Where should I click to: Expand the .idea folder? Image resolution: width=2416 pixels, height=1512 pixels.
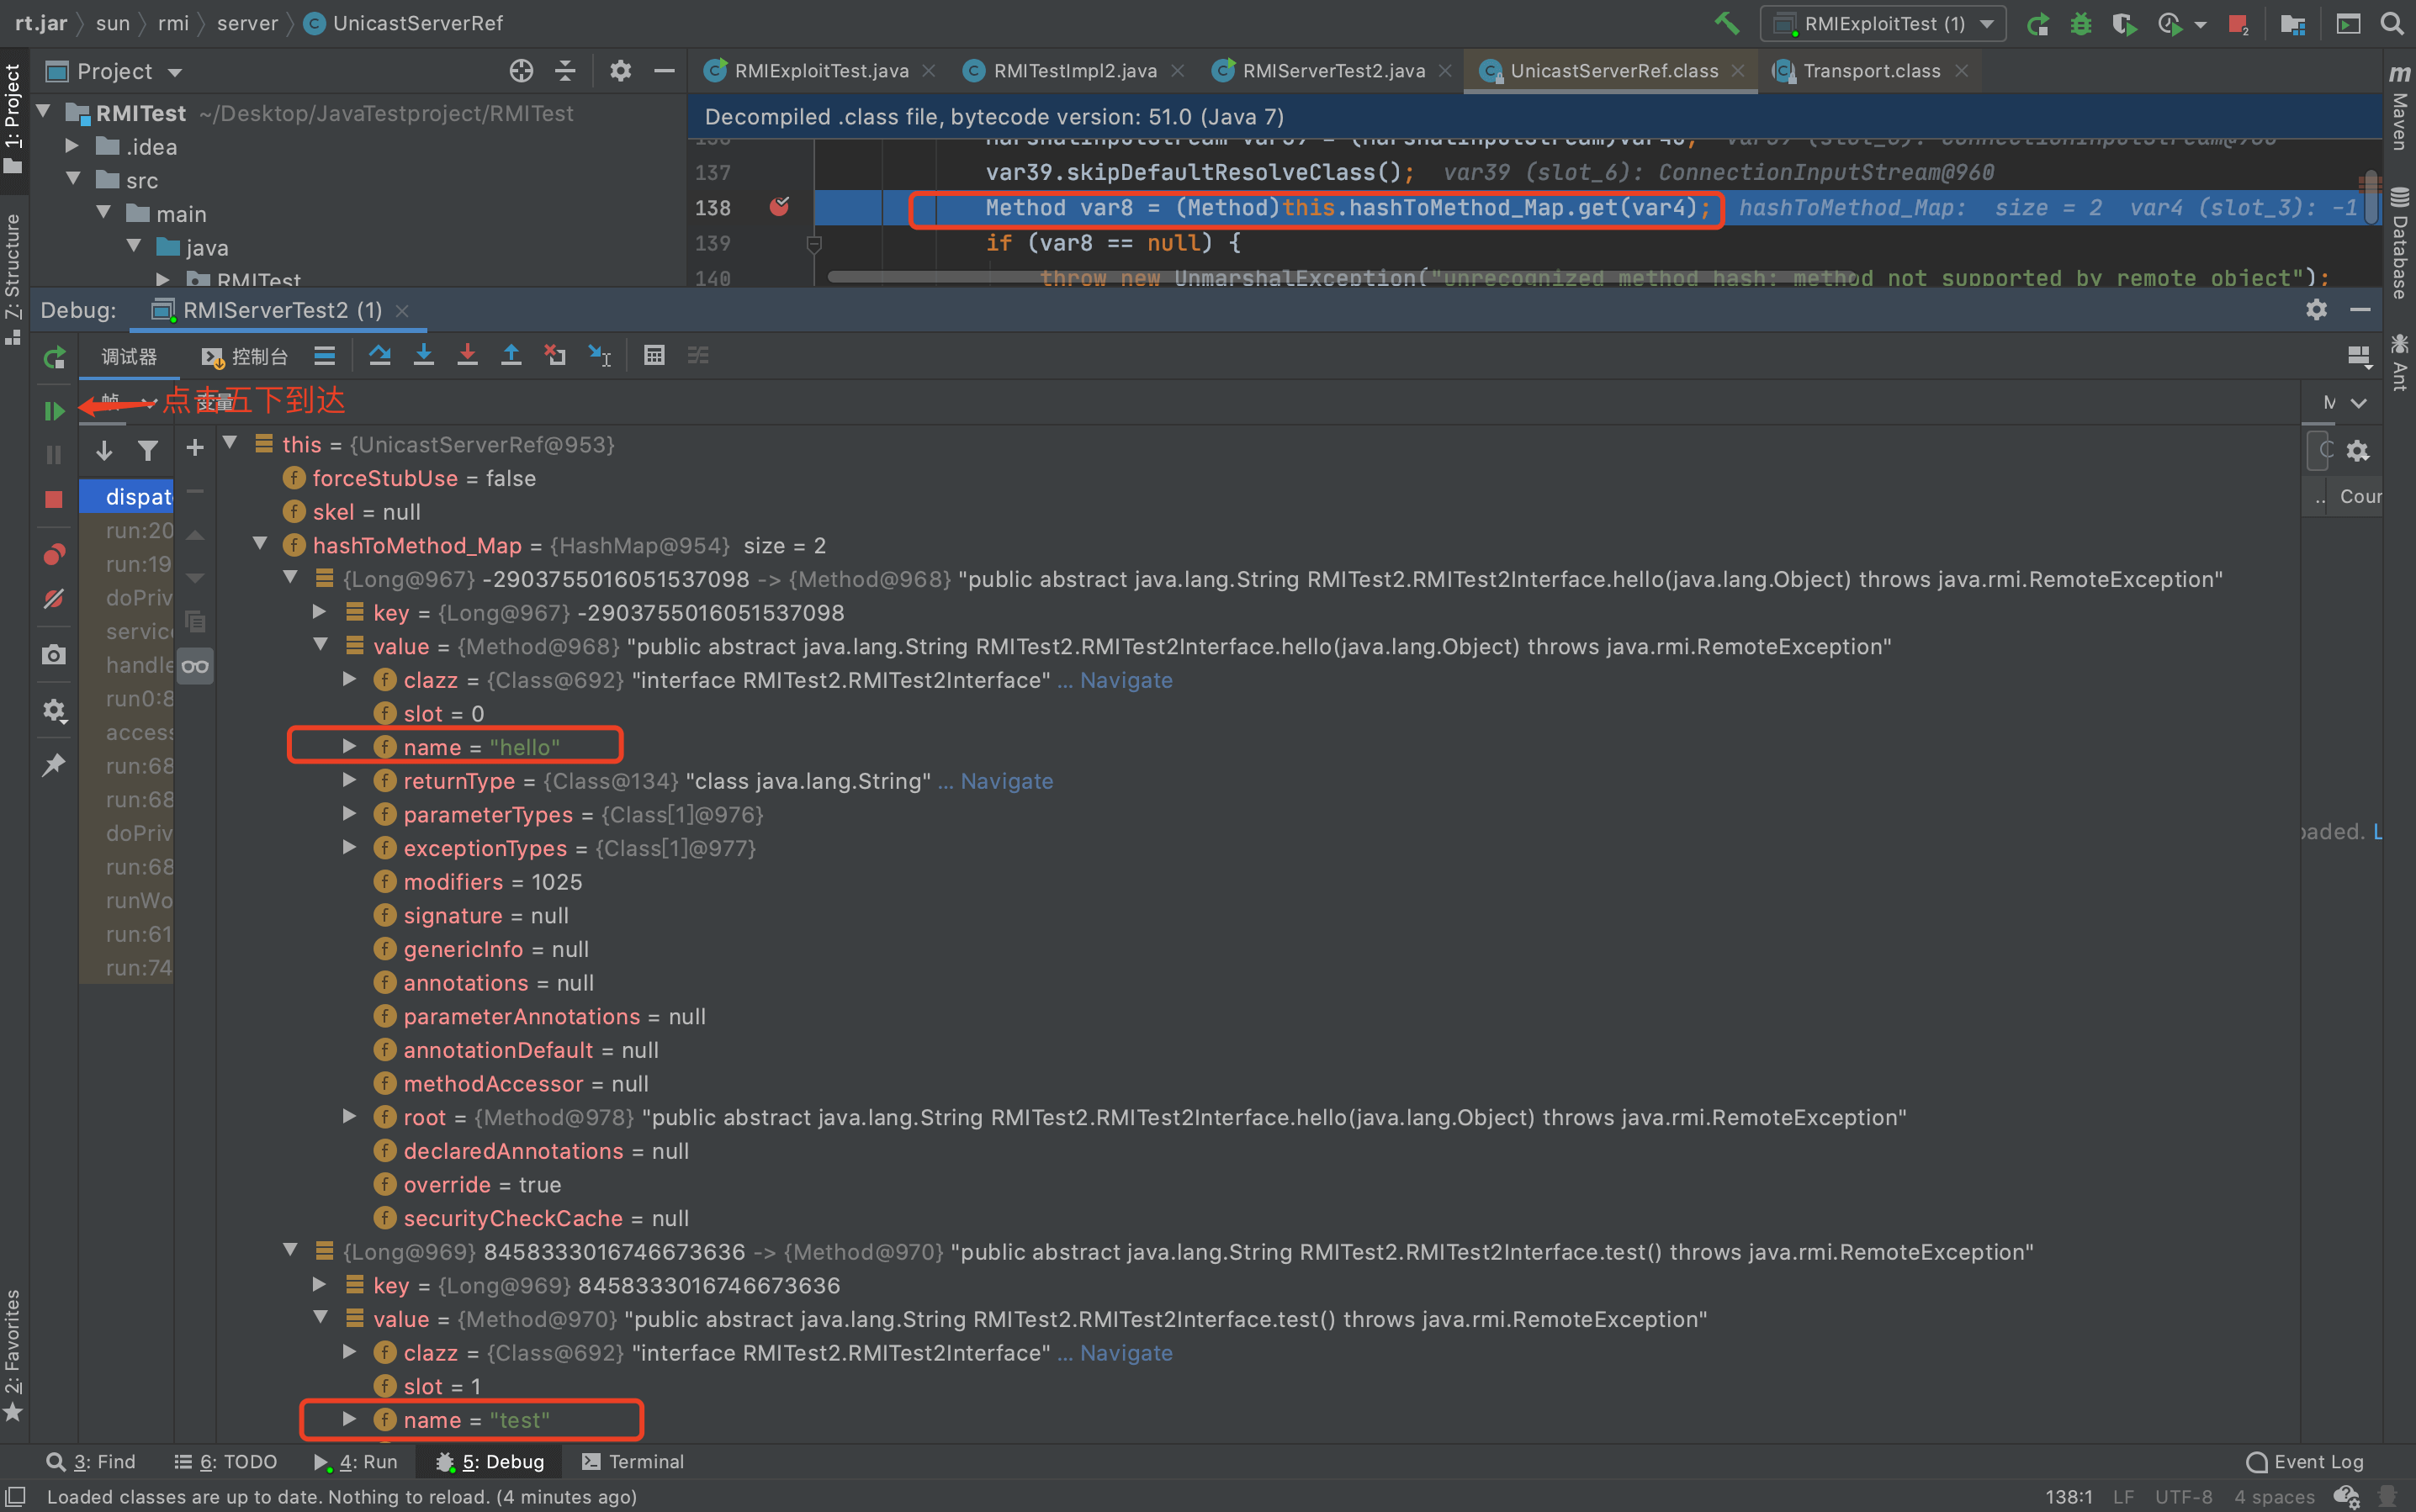pos(72,145)
